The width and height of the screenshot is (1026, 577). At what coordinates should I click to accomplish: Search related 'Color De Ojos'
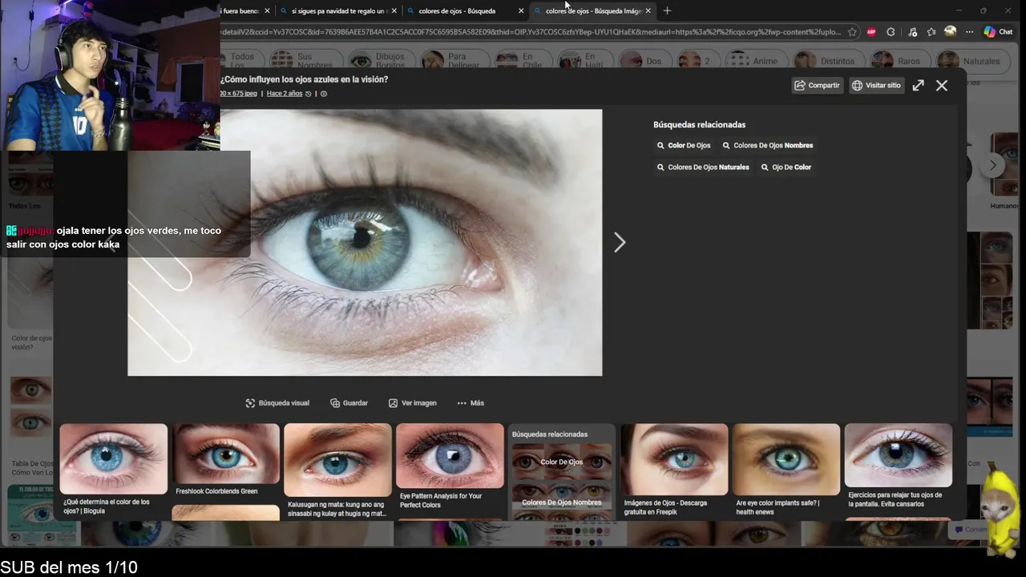(684, 146)
